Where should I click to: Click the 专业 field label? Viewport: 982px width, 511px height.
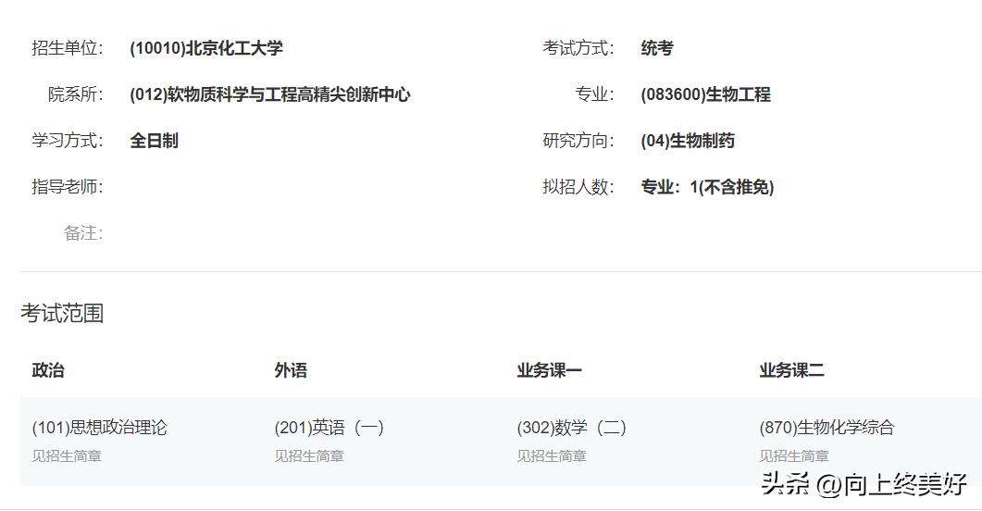point(595,94)
